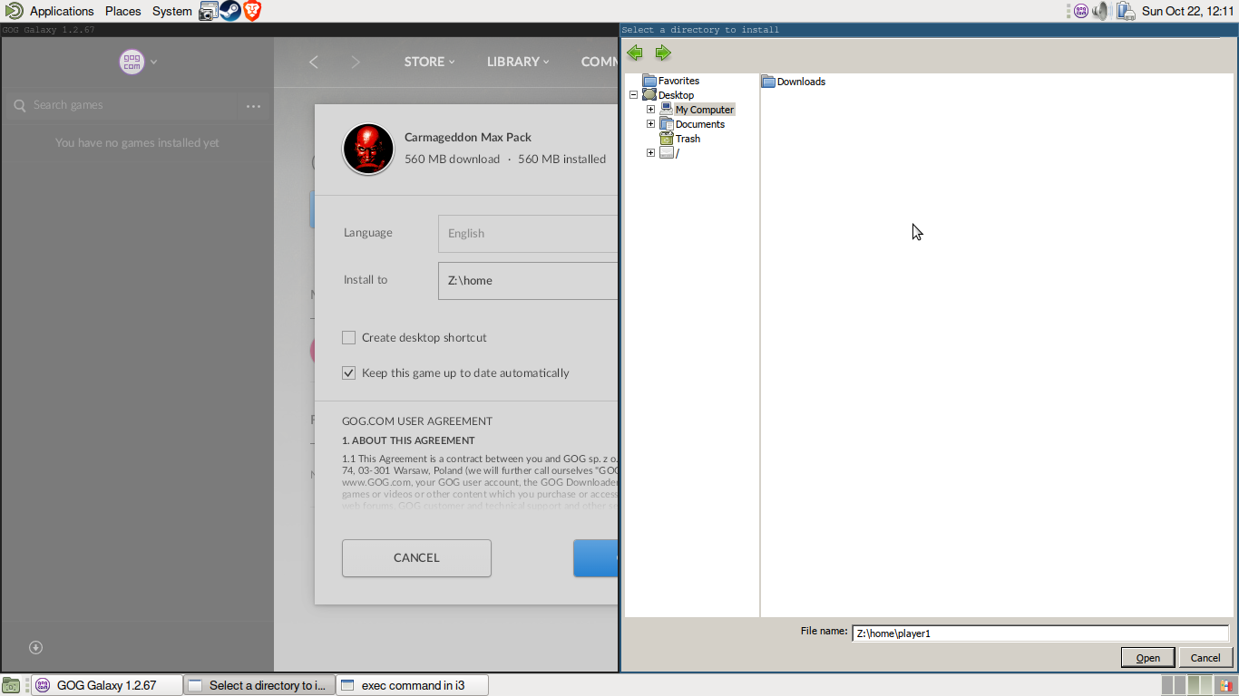Expand the root slash tree node
Image resolution: width=1239 pixels, height=696 pixels.
(x=650, y=153)
